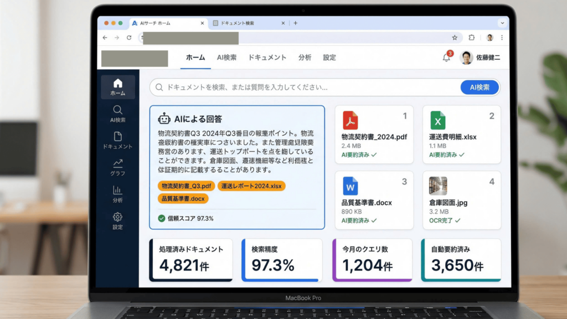This screenshot has height=319, width=567.
Task: Open a new browser tab
Action: click(296, 23)
